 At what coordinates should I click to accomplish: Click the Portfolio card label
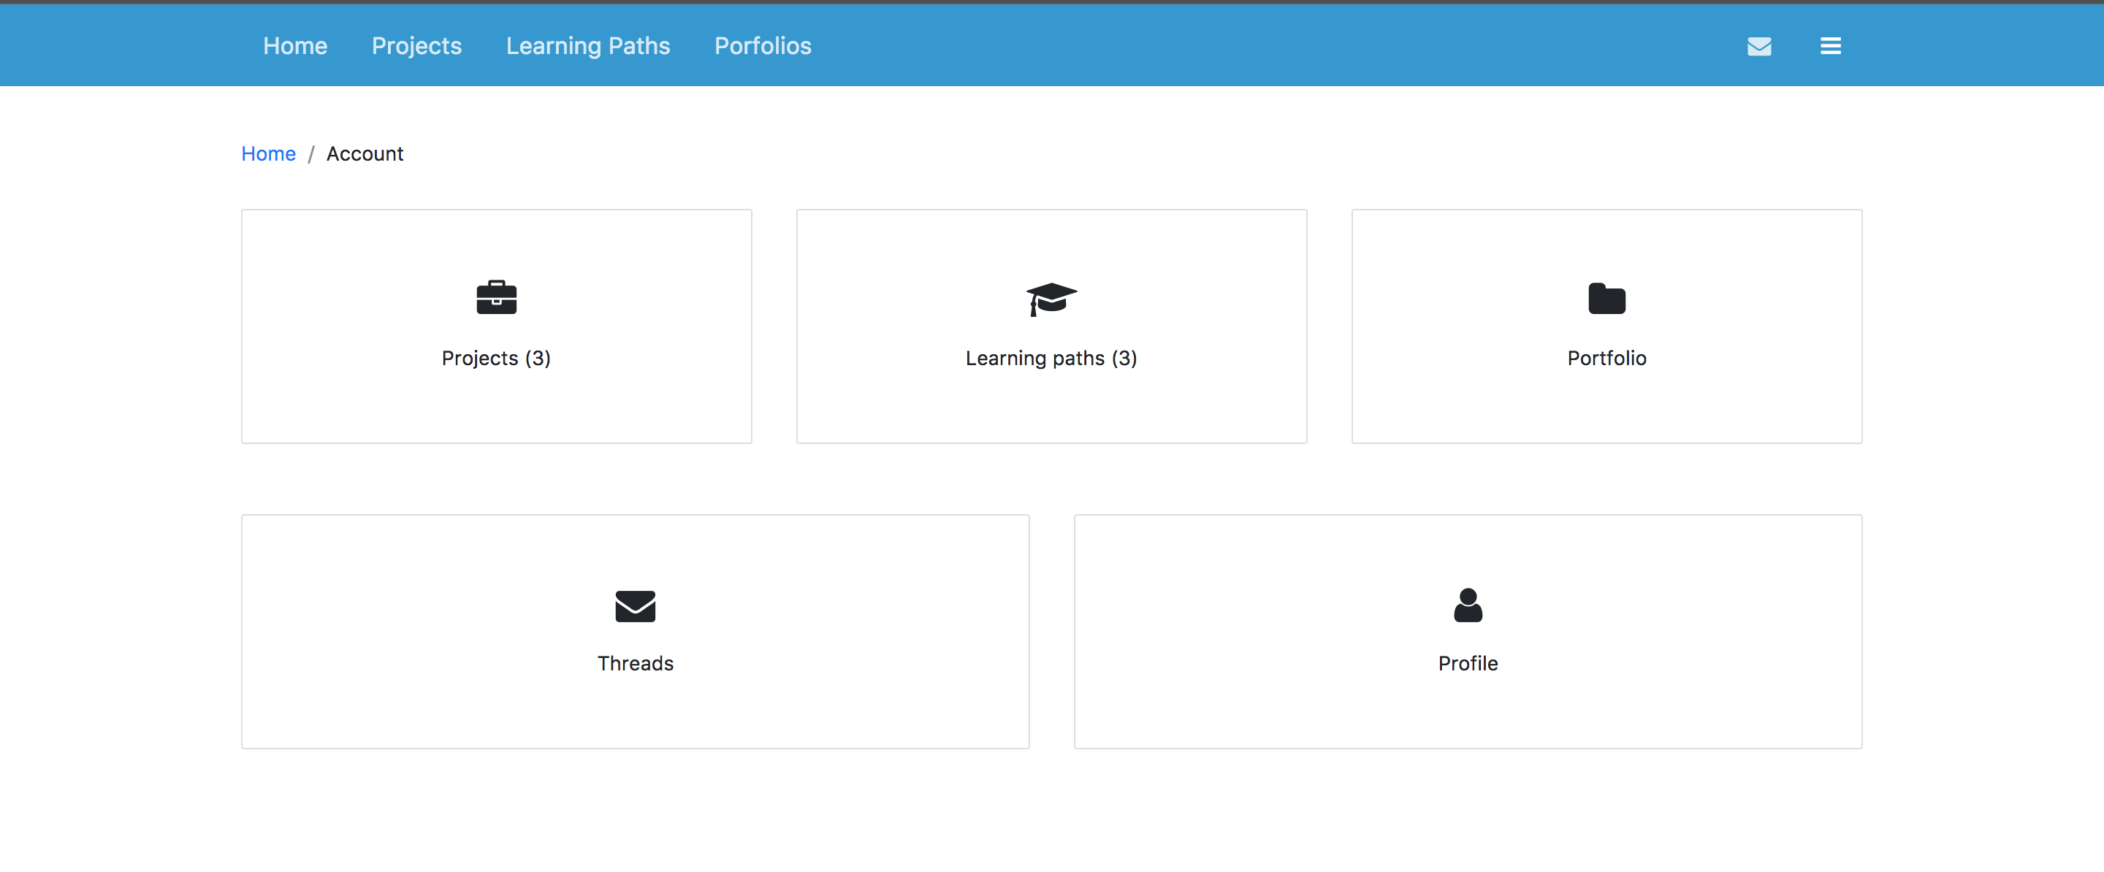pos(1606,358)
